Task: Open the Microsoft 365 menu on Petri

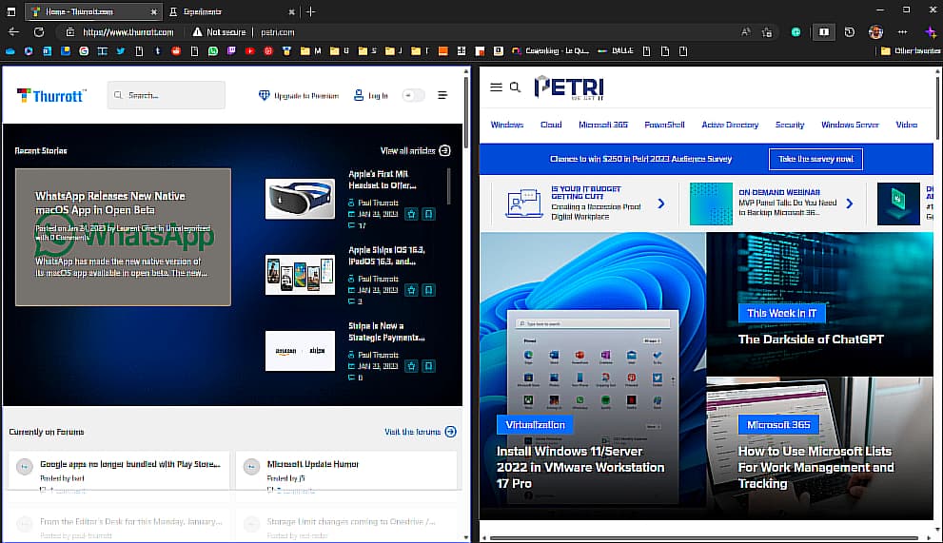Action: pos(602,125)
